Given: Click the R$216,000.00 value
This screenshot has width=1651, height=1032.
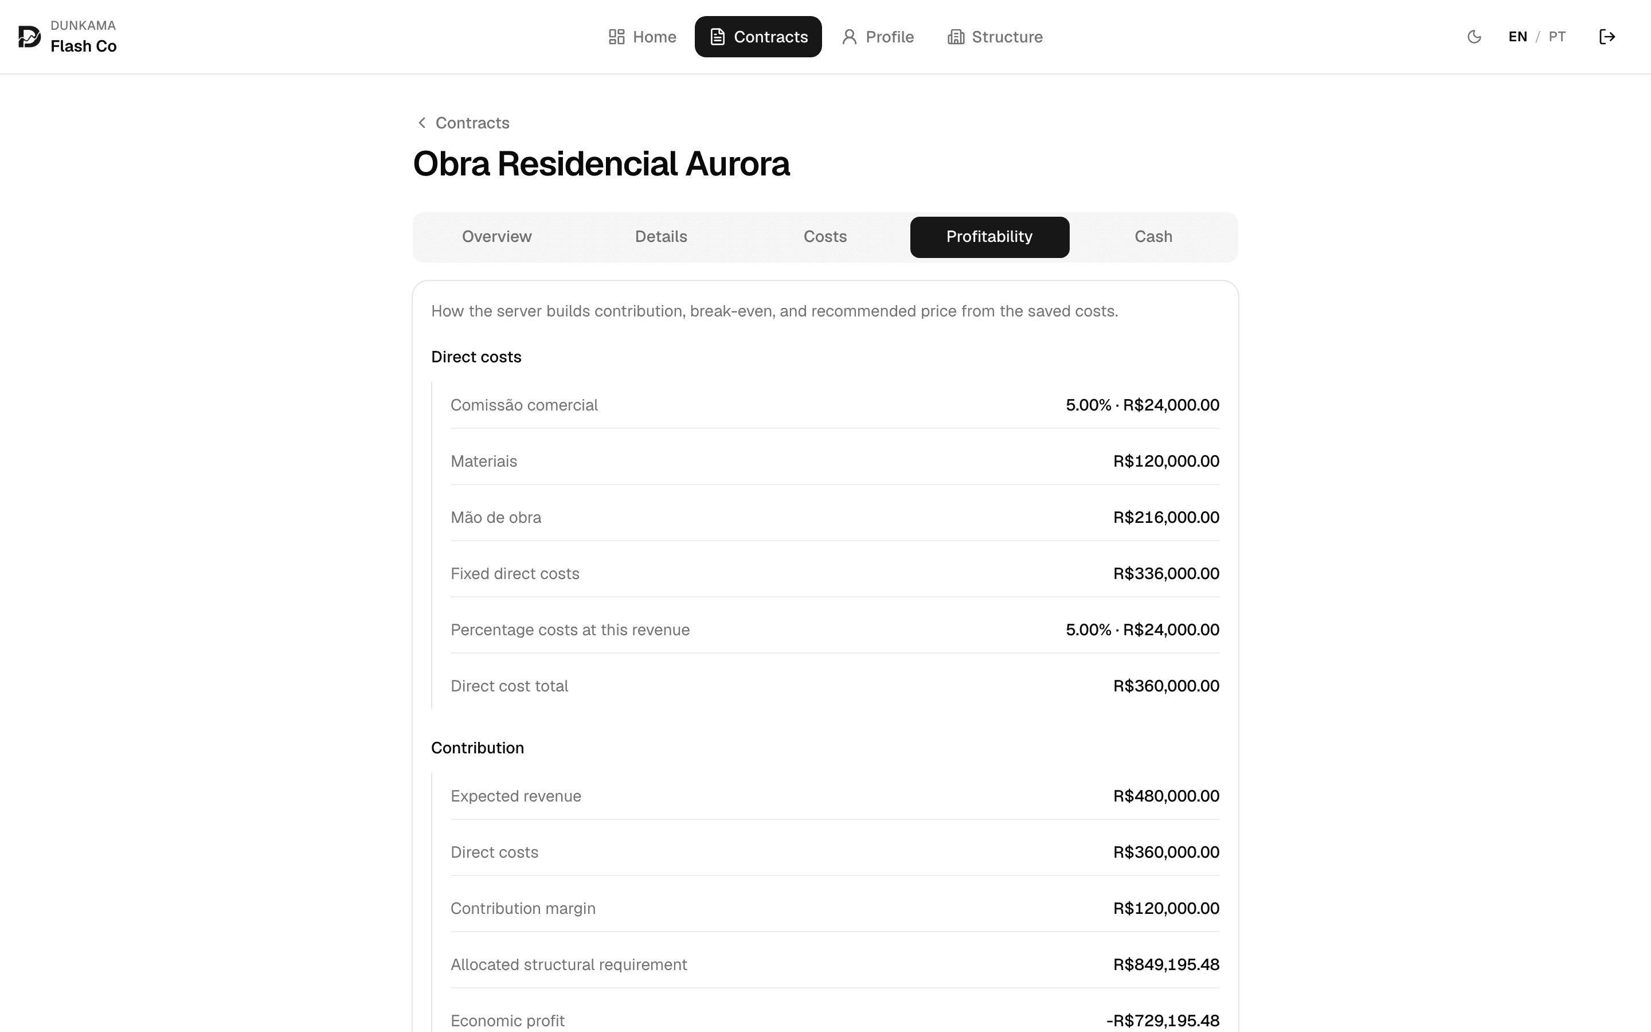Looking at the screenshot, I should click(1166, 517).
